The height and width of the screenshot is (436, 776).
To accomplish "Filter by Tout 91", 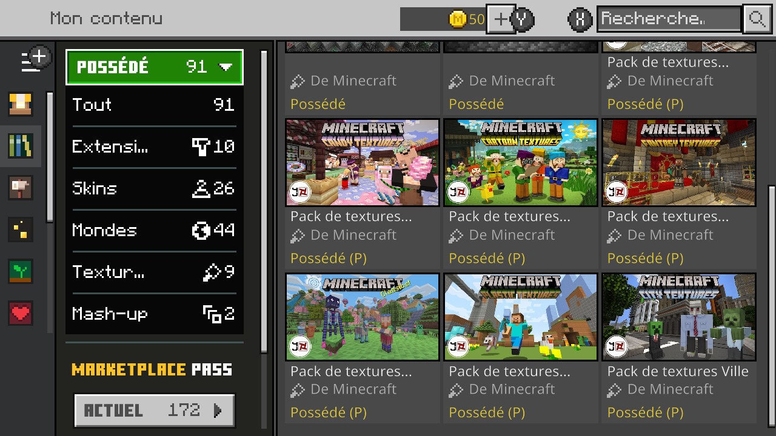I will click(x=154, y=105).
